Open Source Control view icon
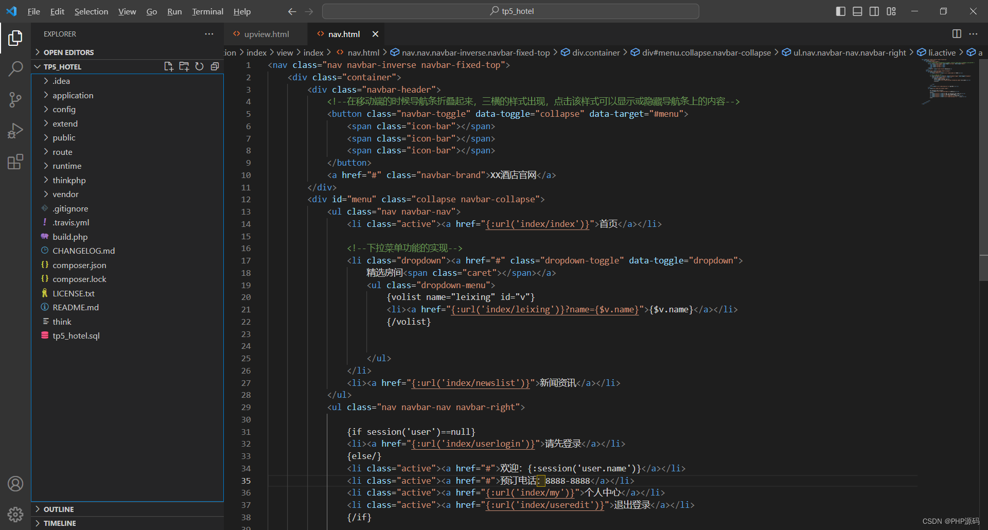Viewport: 988px width, 530px height. [15, 100]
